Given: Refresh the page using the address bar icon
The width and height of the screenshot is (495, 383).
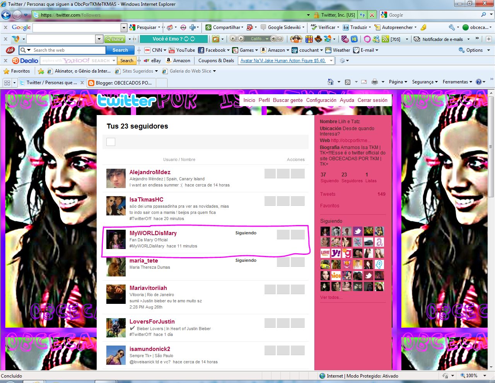Looking at the screenshot, I should 362,15.
